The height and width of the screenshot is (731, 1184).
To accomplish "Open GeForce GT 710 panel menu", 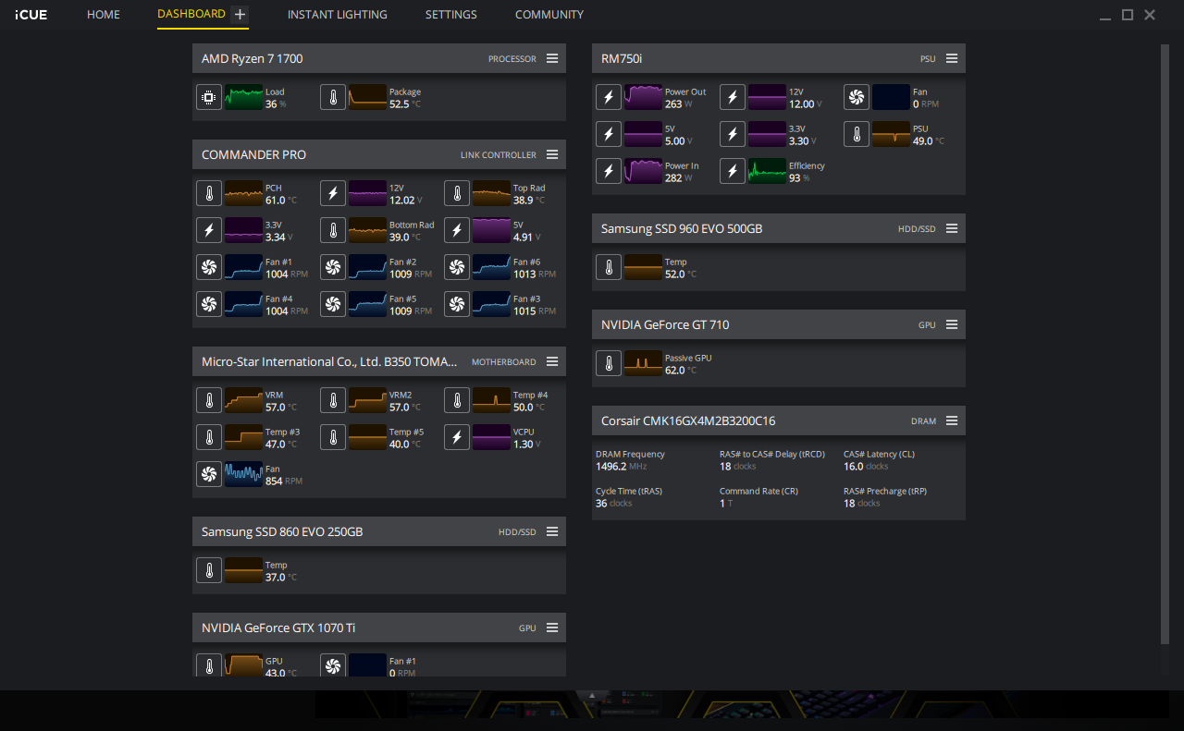I will point(952,324).
